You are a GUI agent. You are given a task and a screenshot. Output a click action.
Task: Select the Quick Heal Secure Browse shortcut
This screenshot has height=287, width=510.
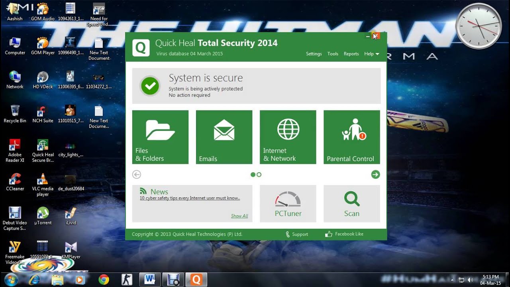[43, 151]
